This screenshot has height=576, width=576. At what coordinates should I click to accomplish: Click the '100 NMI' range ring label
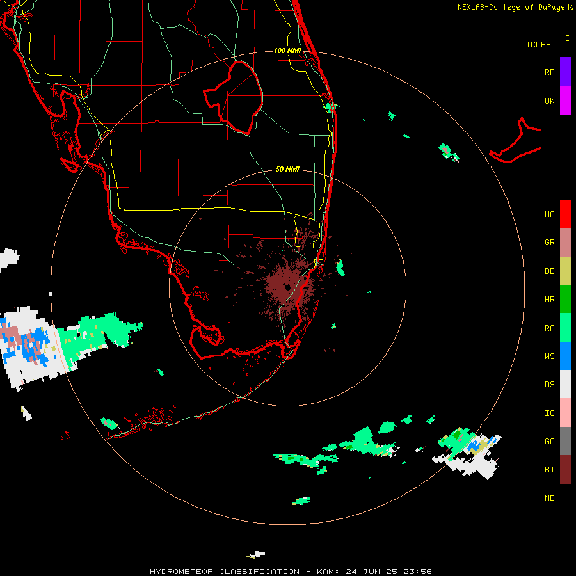click(x=287, y=51)
